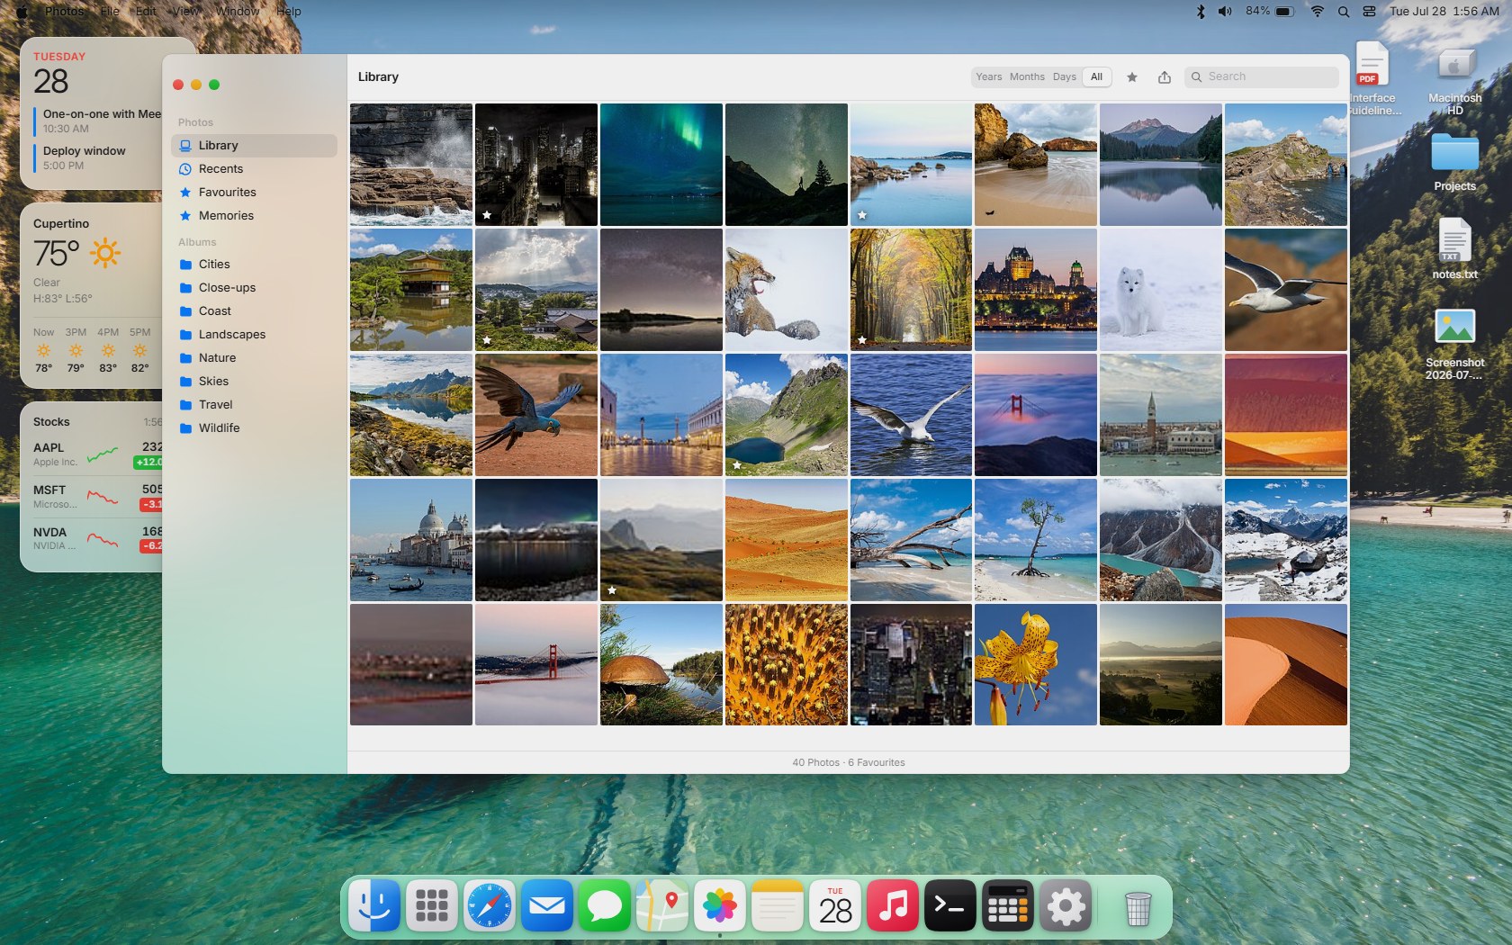Open Terminal from the dock
Image resolution: width=1512 pixels, height=945 pixels.
(x=950, y=905)
